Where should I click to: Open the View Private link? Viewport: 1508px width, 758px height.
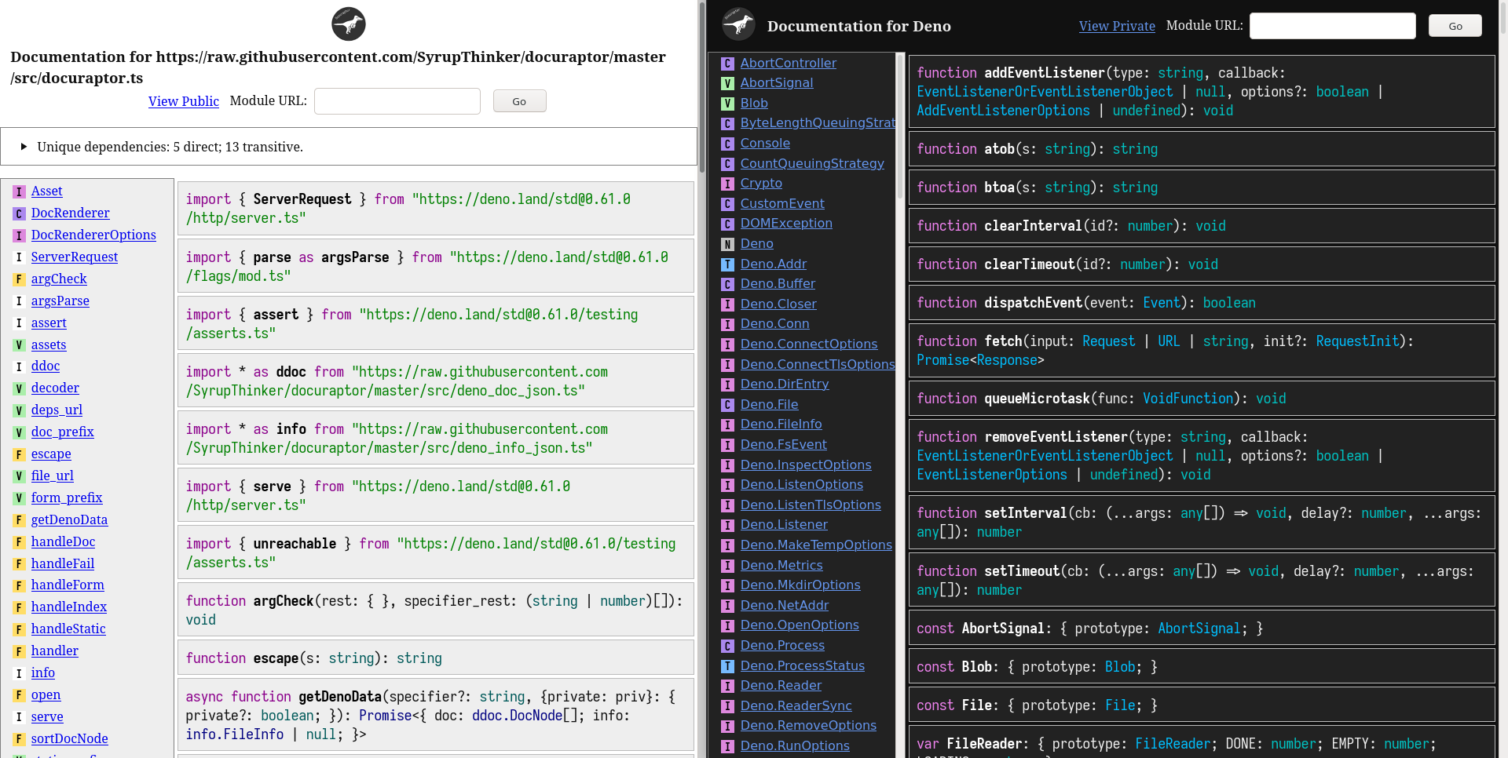(x=1117, y=26)
